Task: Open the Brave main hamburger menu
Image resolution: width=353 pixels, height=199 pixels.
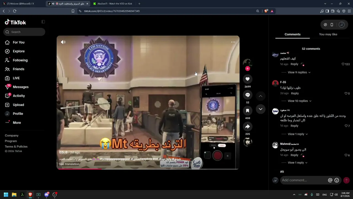Action: pyautogui.click(x=349, y=11)
